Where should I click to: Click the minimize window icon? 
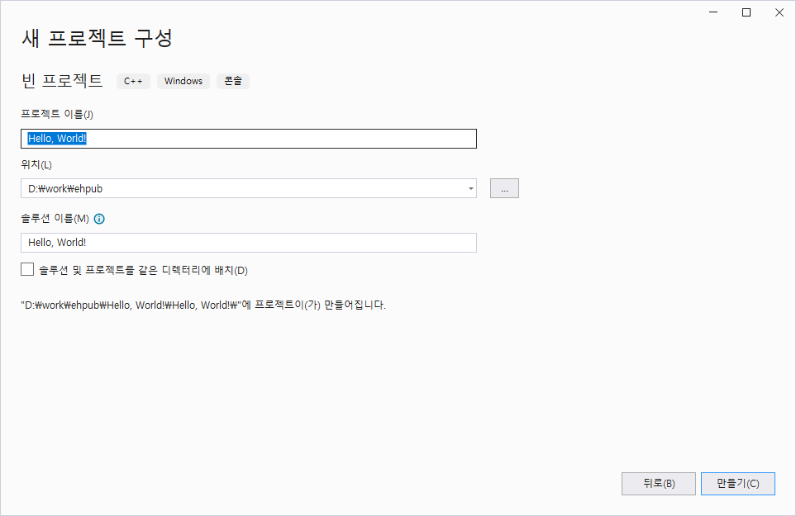point(713,12)
